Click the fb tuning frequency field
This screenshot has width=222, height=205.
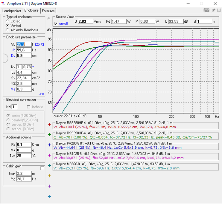tap(24, 50)
